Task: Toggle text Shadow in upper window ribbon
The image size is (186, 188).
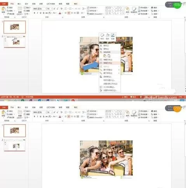Action: point(44,13)
